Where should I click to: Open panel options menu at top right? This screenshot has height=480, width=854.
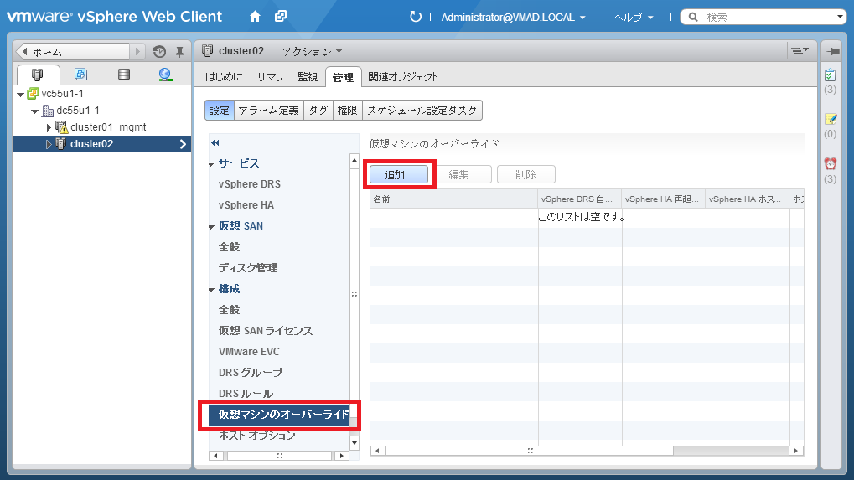800,51
